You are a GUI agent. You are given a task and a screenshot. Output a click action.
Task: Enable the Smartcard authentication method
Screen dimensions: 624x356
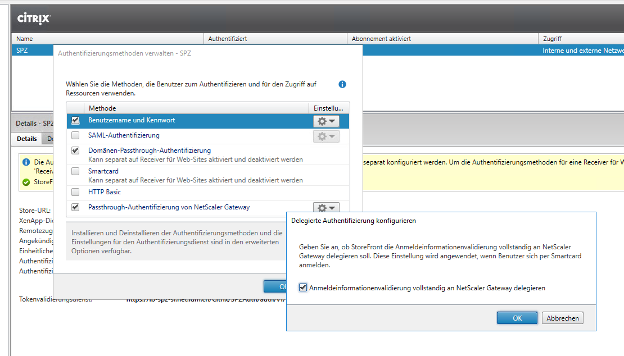tap(75, 171)
